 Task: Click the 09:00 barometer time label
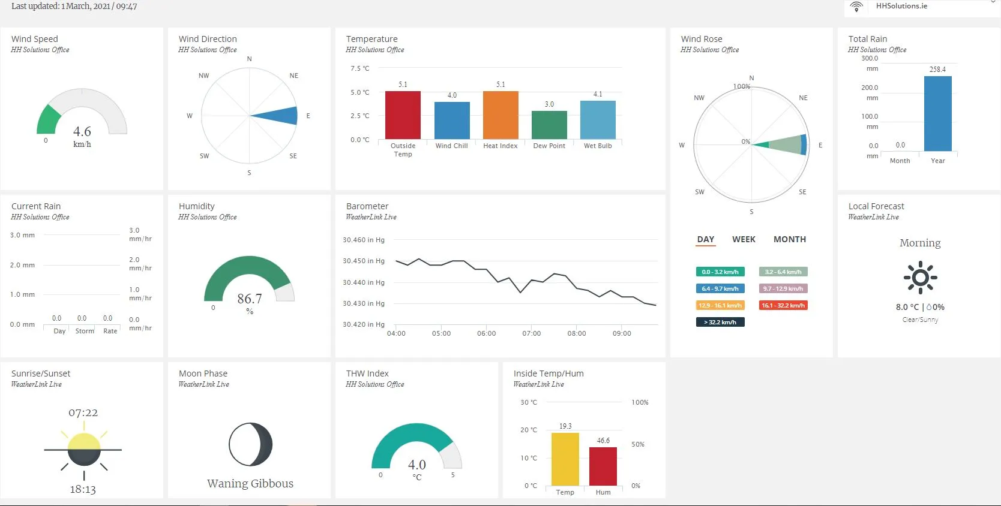622,333
